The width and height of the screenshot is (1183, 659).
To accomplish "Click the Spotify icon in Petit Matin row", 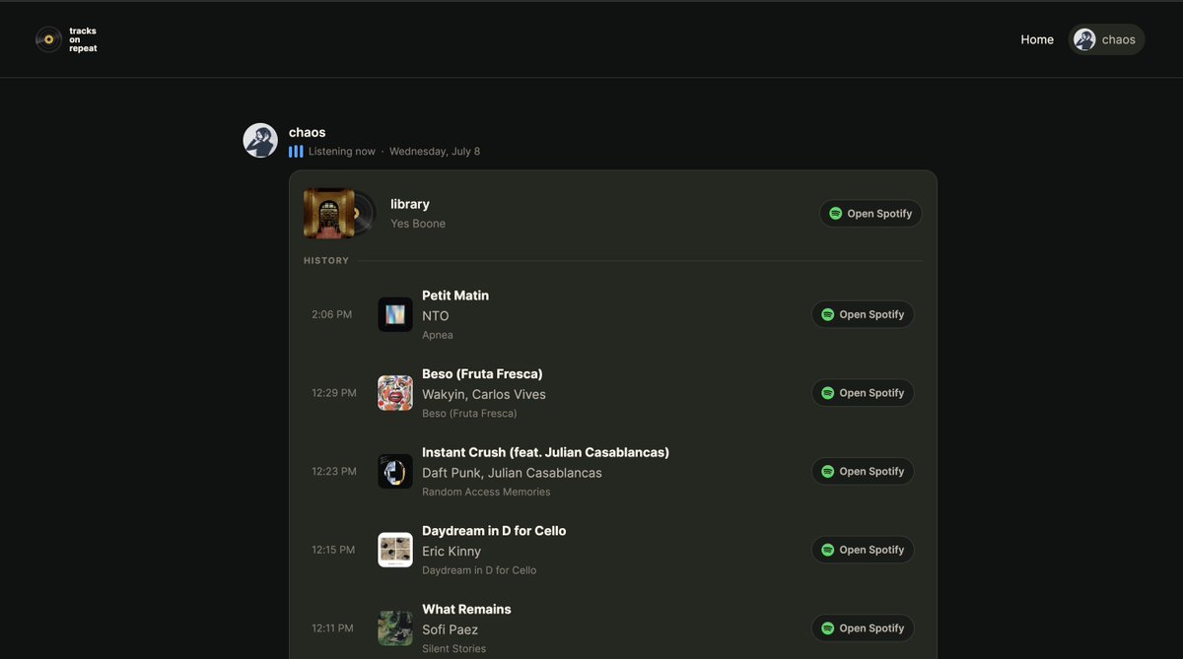I will [828, 314].
